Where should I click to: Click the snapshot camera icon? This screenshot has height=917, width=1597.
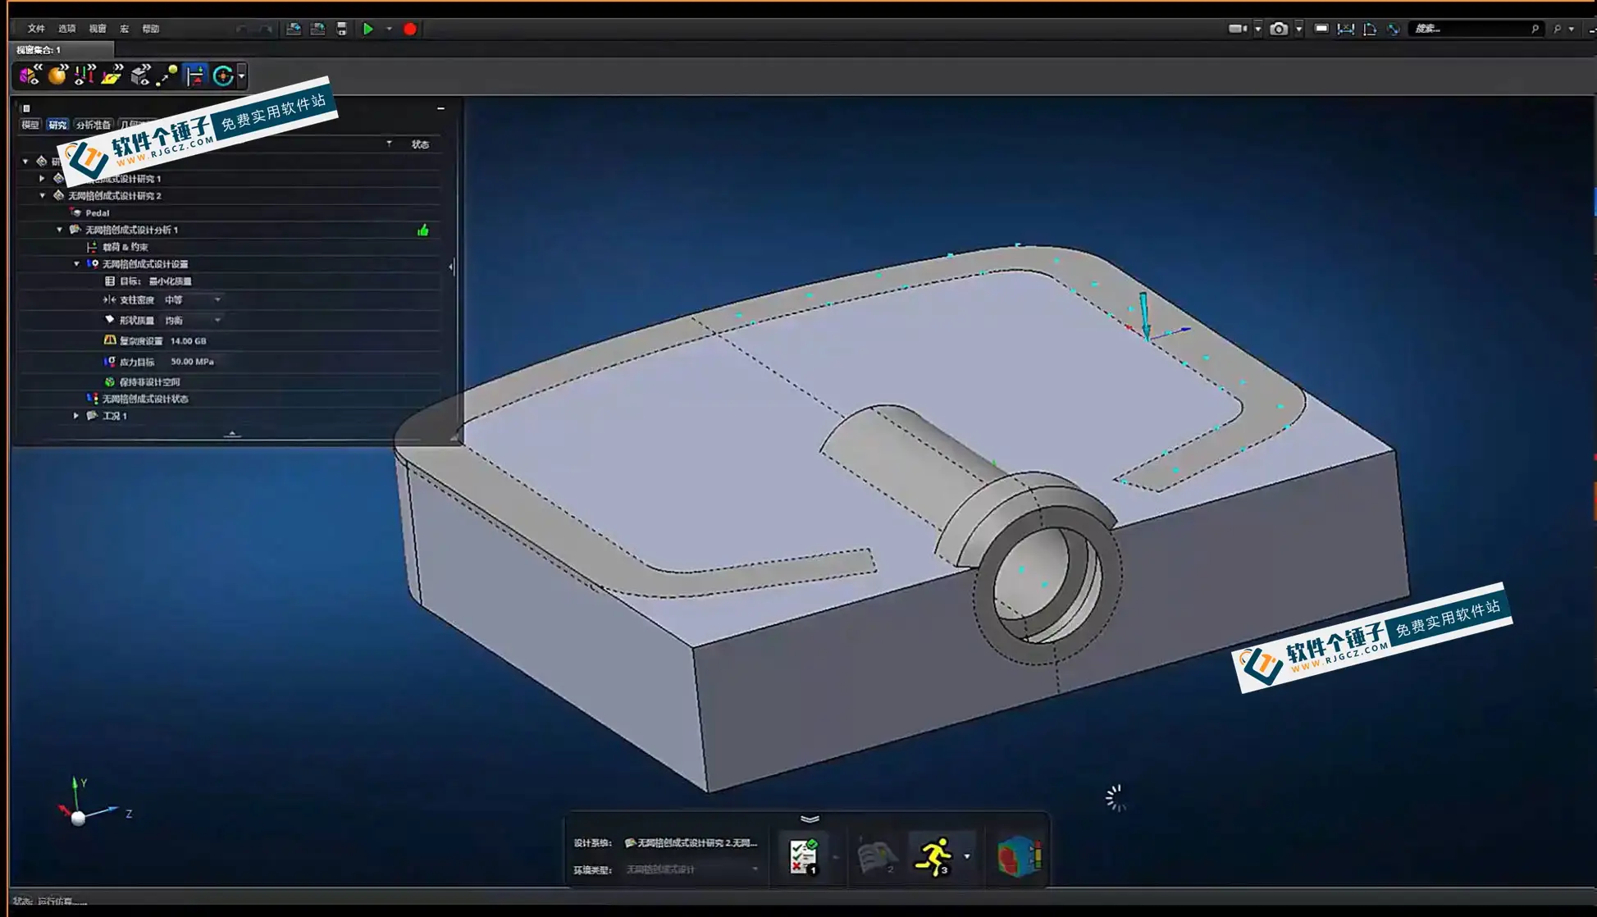(1278, 29)
